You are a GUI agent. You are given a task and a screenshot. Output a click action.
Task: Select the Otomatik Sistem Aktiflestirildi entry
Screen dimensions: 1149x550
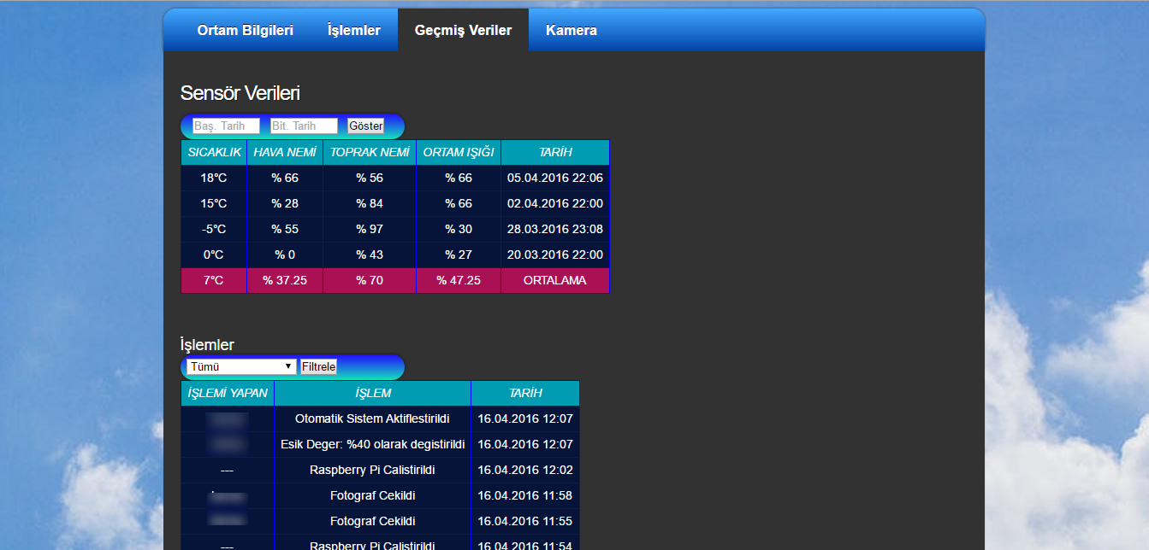coord(372,419)
